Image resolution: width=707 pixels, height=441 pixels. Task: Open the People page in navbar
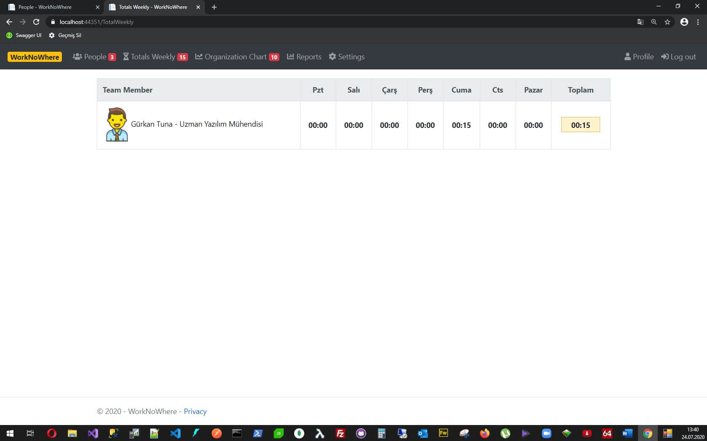tap(94, 57)
